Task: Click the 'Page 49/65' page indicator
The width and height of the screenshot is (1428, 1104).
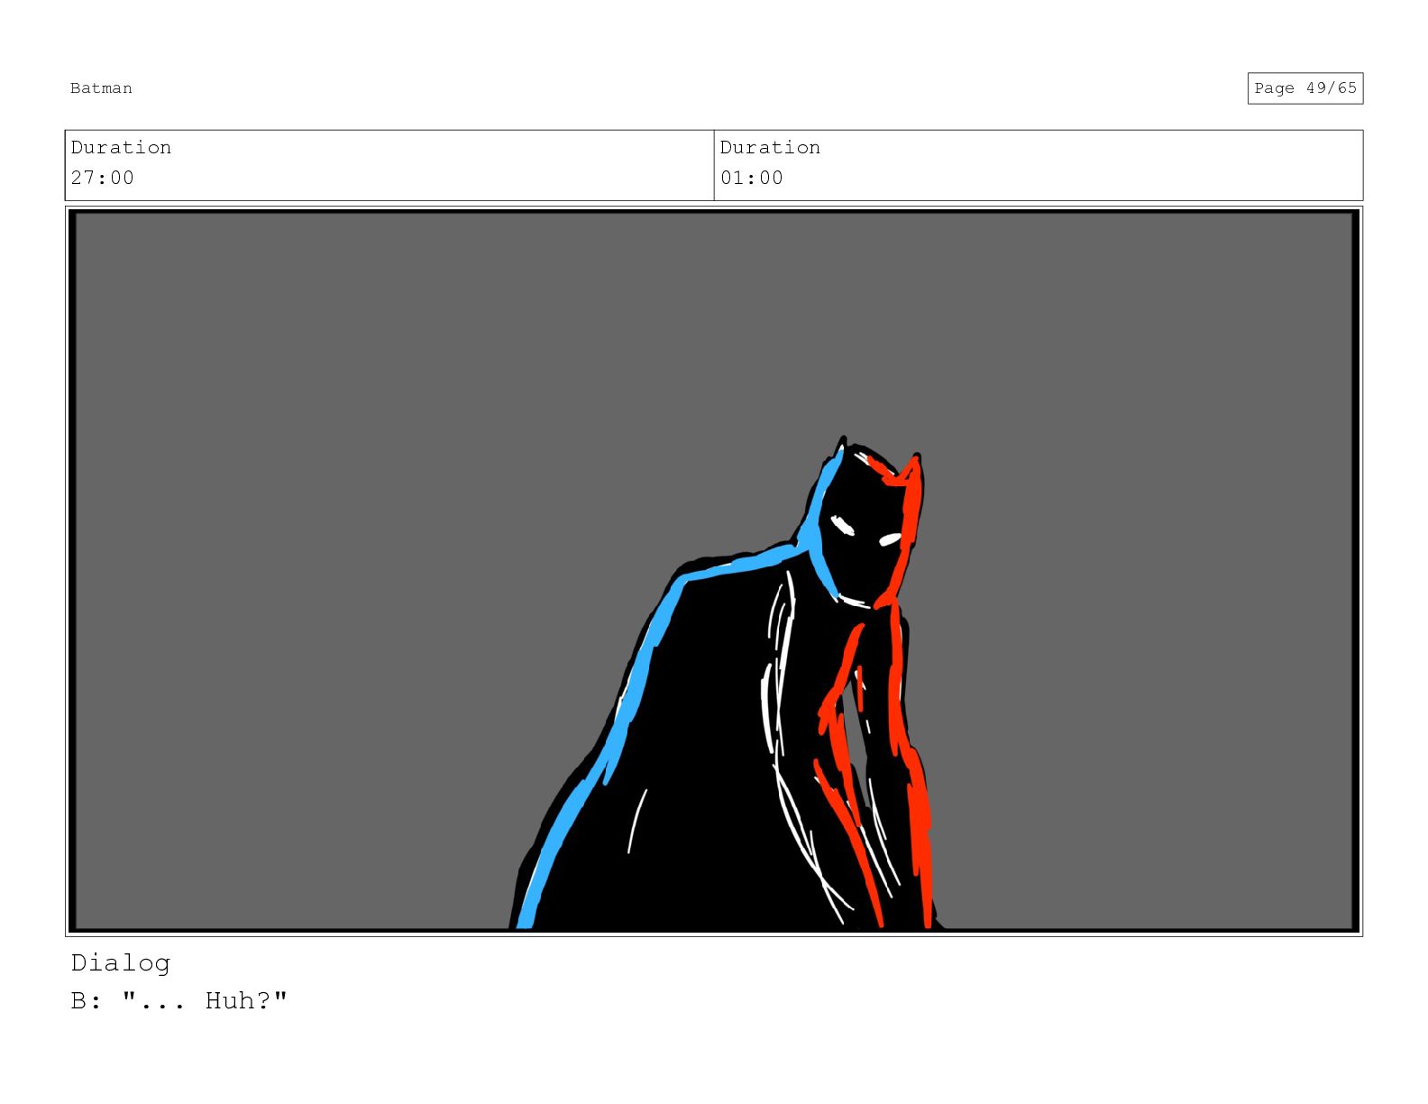Action: [1304, 88]
